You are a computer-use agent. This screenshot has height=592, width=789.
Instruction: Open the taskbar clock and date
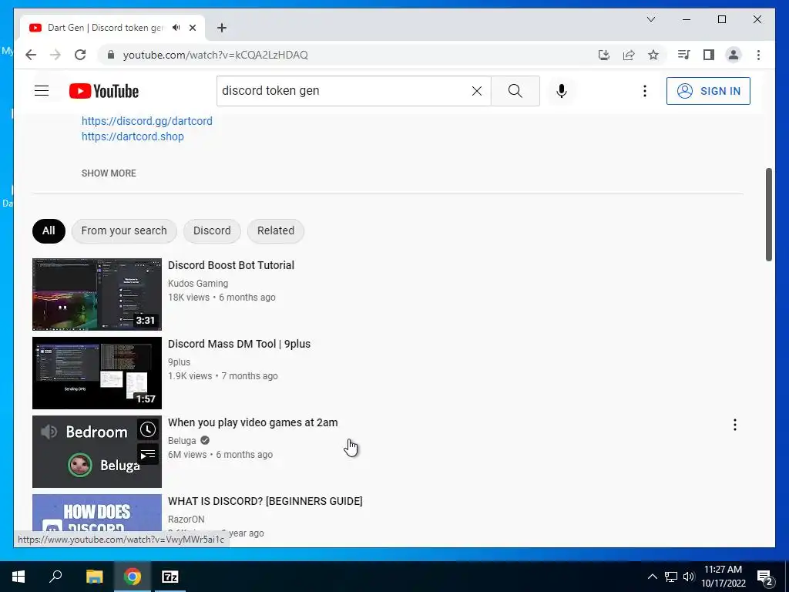click(x=723, y=577)
